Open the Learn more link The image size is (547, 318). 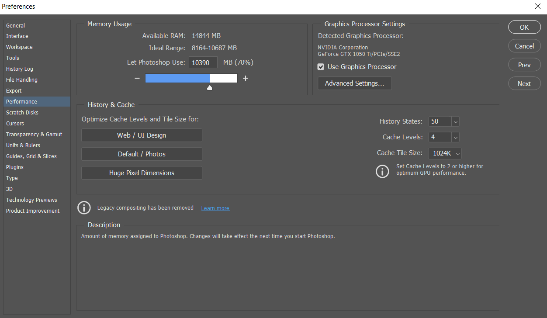tap(215, 208)
